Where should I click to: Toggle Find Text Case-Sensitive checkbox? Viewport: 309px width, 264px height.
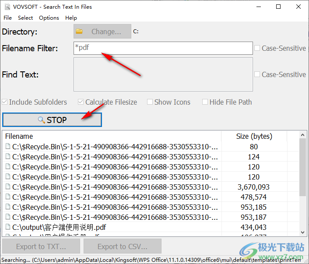[x=257, y=74]
